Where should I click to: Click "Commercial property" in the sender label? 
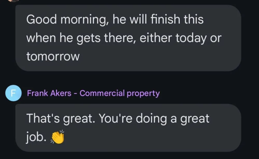pos(120,93)
